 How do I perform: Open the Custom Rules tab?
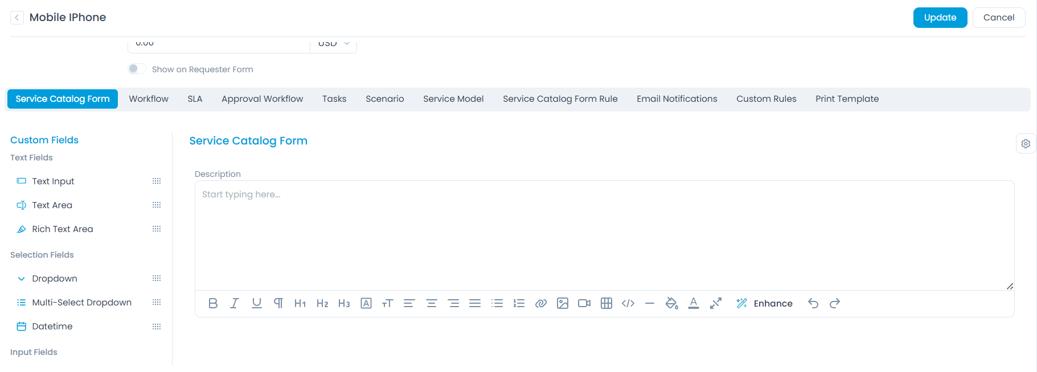(767, 99)
